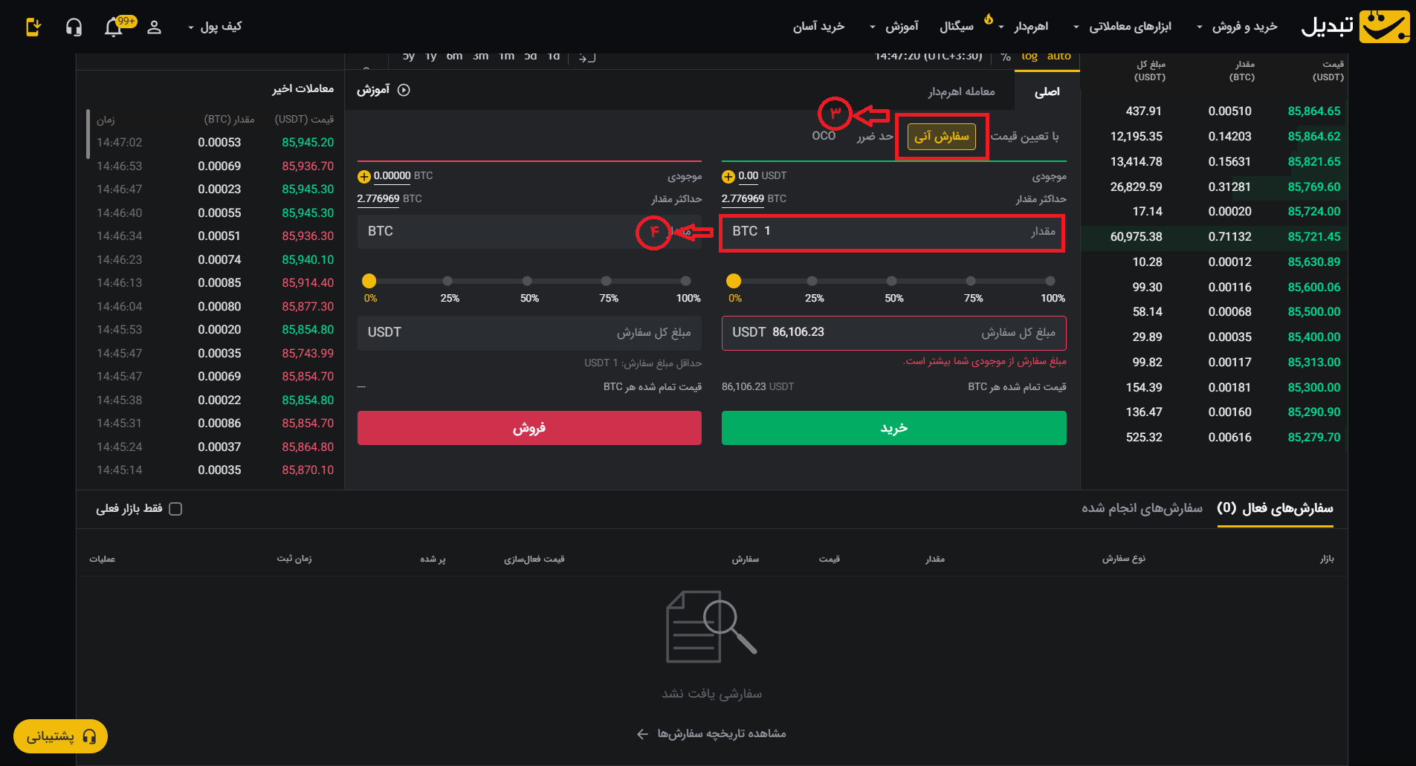Expand the کیف پول dropdown
The image size is (1416, 766).
click(x=215, y=27)
